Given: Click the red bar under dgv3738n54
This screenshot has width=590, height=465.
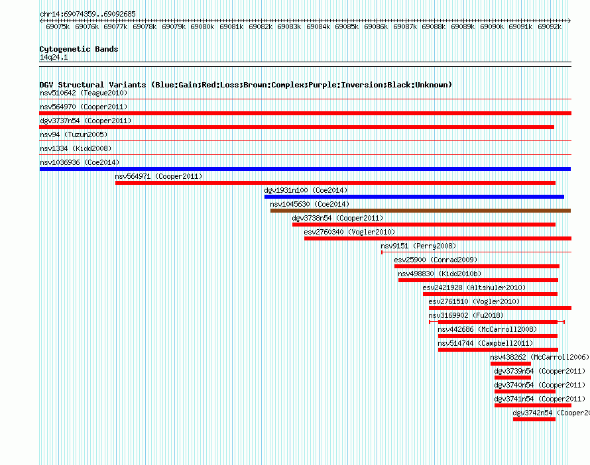Looking at the screenshot, I should (424, 225).
